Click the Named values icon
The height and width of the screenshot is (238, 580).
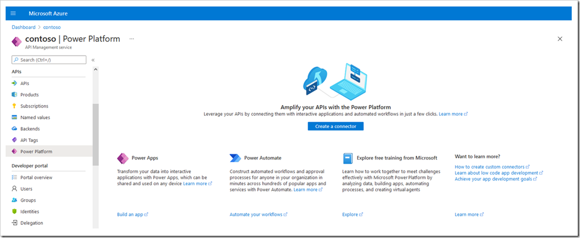click(14, 117)
